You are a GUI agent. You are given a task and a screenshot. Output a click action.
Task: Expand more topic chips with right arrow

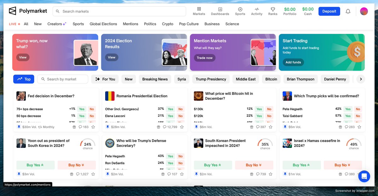click(361, 79)
